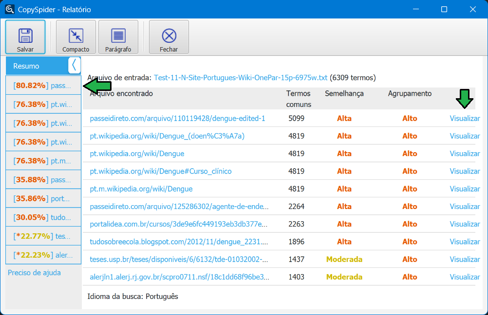488x315 pixels.
Task: Click Visualizar for pt.m.wikipedia.org row
Action: [x=465, y=189]
